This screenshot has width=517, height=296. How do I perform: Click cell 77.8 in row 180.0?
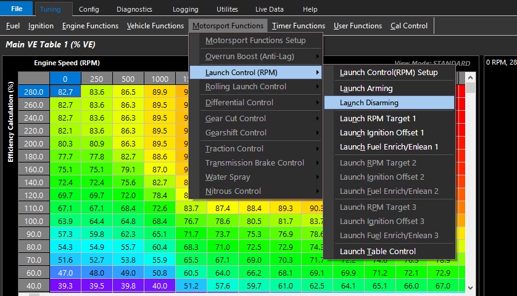[x=97, y=156]
